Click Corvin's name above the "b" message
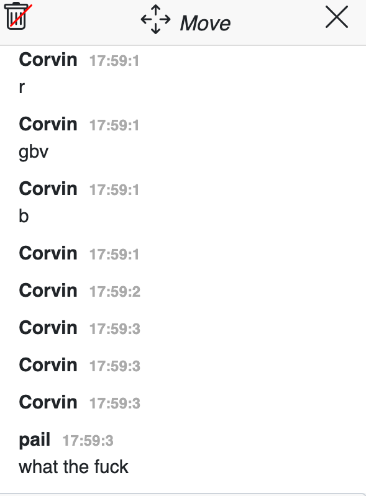The image size is (366, 496). pyautogui.click(x=48, y=189)
